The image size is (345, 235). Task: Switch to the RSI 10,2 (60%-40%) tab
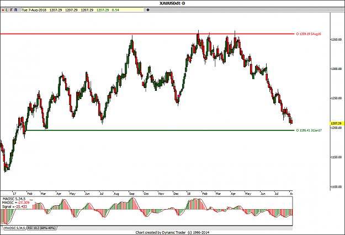pos(41,228)
